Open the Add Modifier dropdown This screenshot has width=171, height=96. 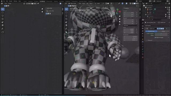(157, 26)
